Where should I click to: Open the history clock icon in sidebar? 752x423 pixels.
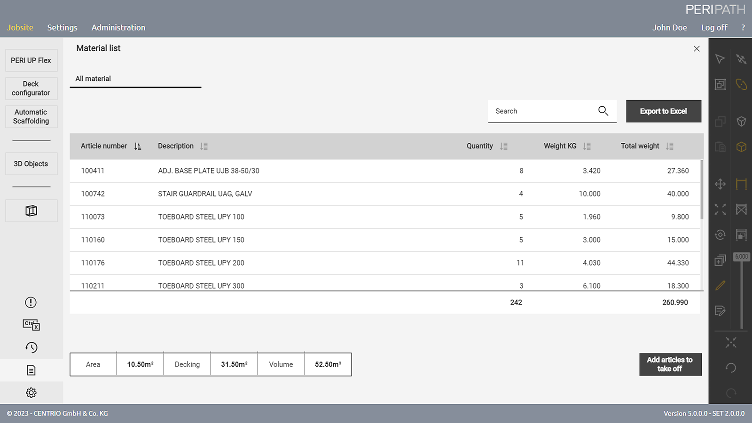(x=31, y=347)
